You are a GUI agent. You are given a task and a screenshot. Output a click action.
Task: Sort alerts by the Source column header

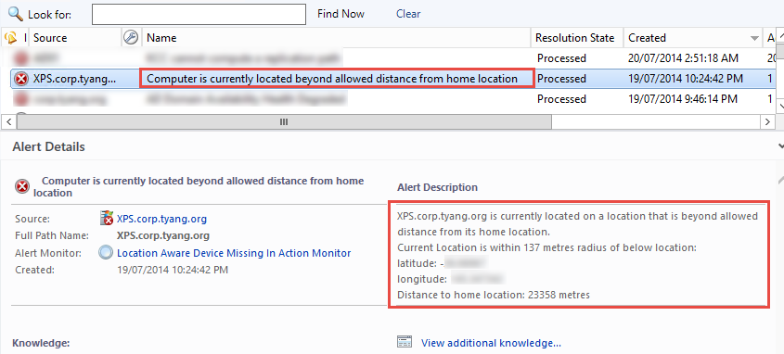point(50,37)
